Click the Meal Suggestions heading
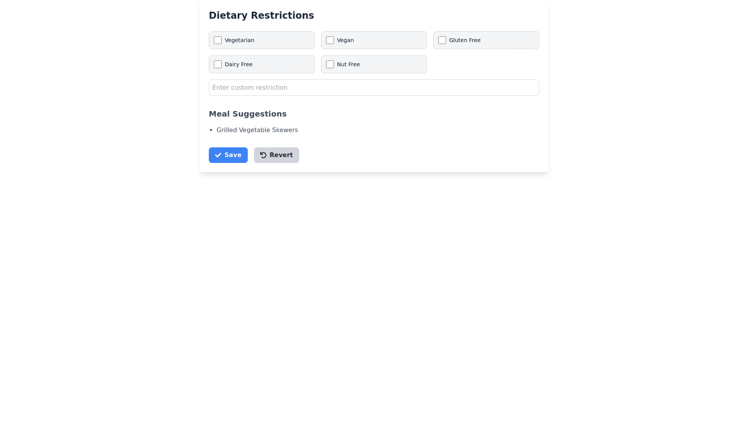This screenshot has width=748, height=421. tap(247, 114)
